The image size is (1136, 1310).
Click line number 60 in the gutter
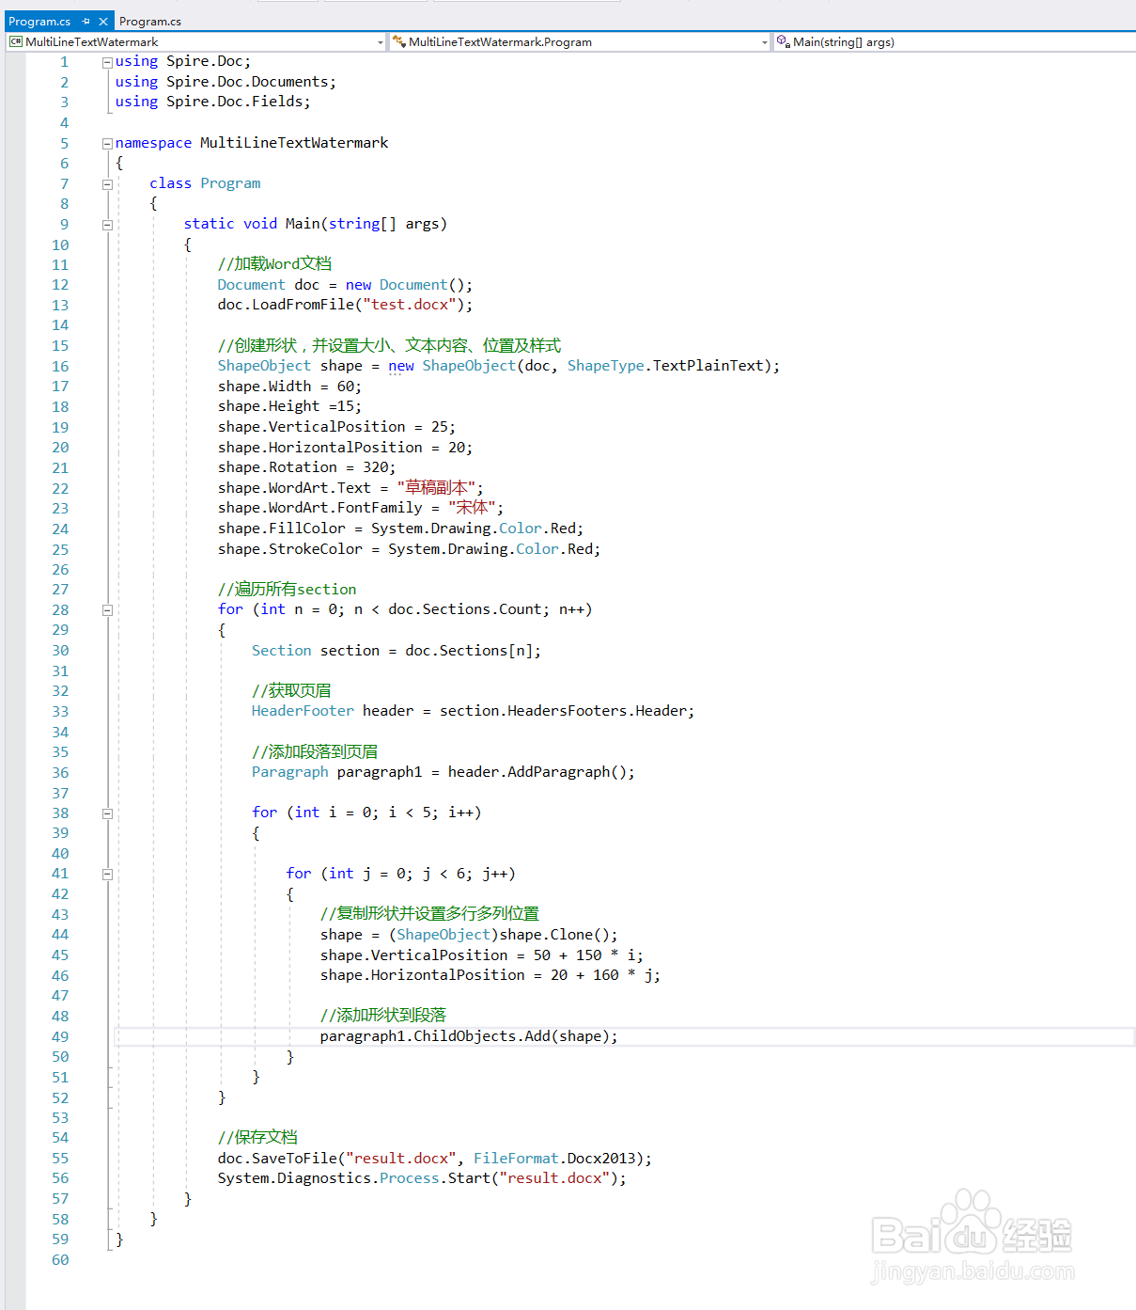tap(60, 1260)
